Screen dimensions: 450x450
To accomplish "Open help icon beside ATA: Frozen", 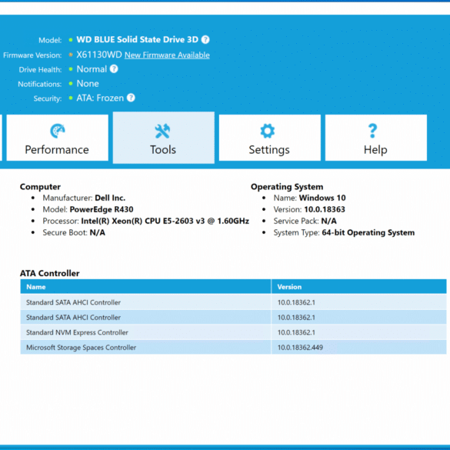I will 131,98.
